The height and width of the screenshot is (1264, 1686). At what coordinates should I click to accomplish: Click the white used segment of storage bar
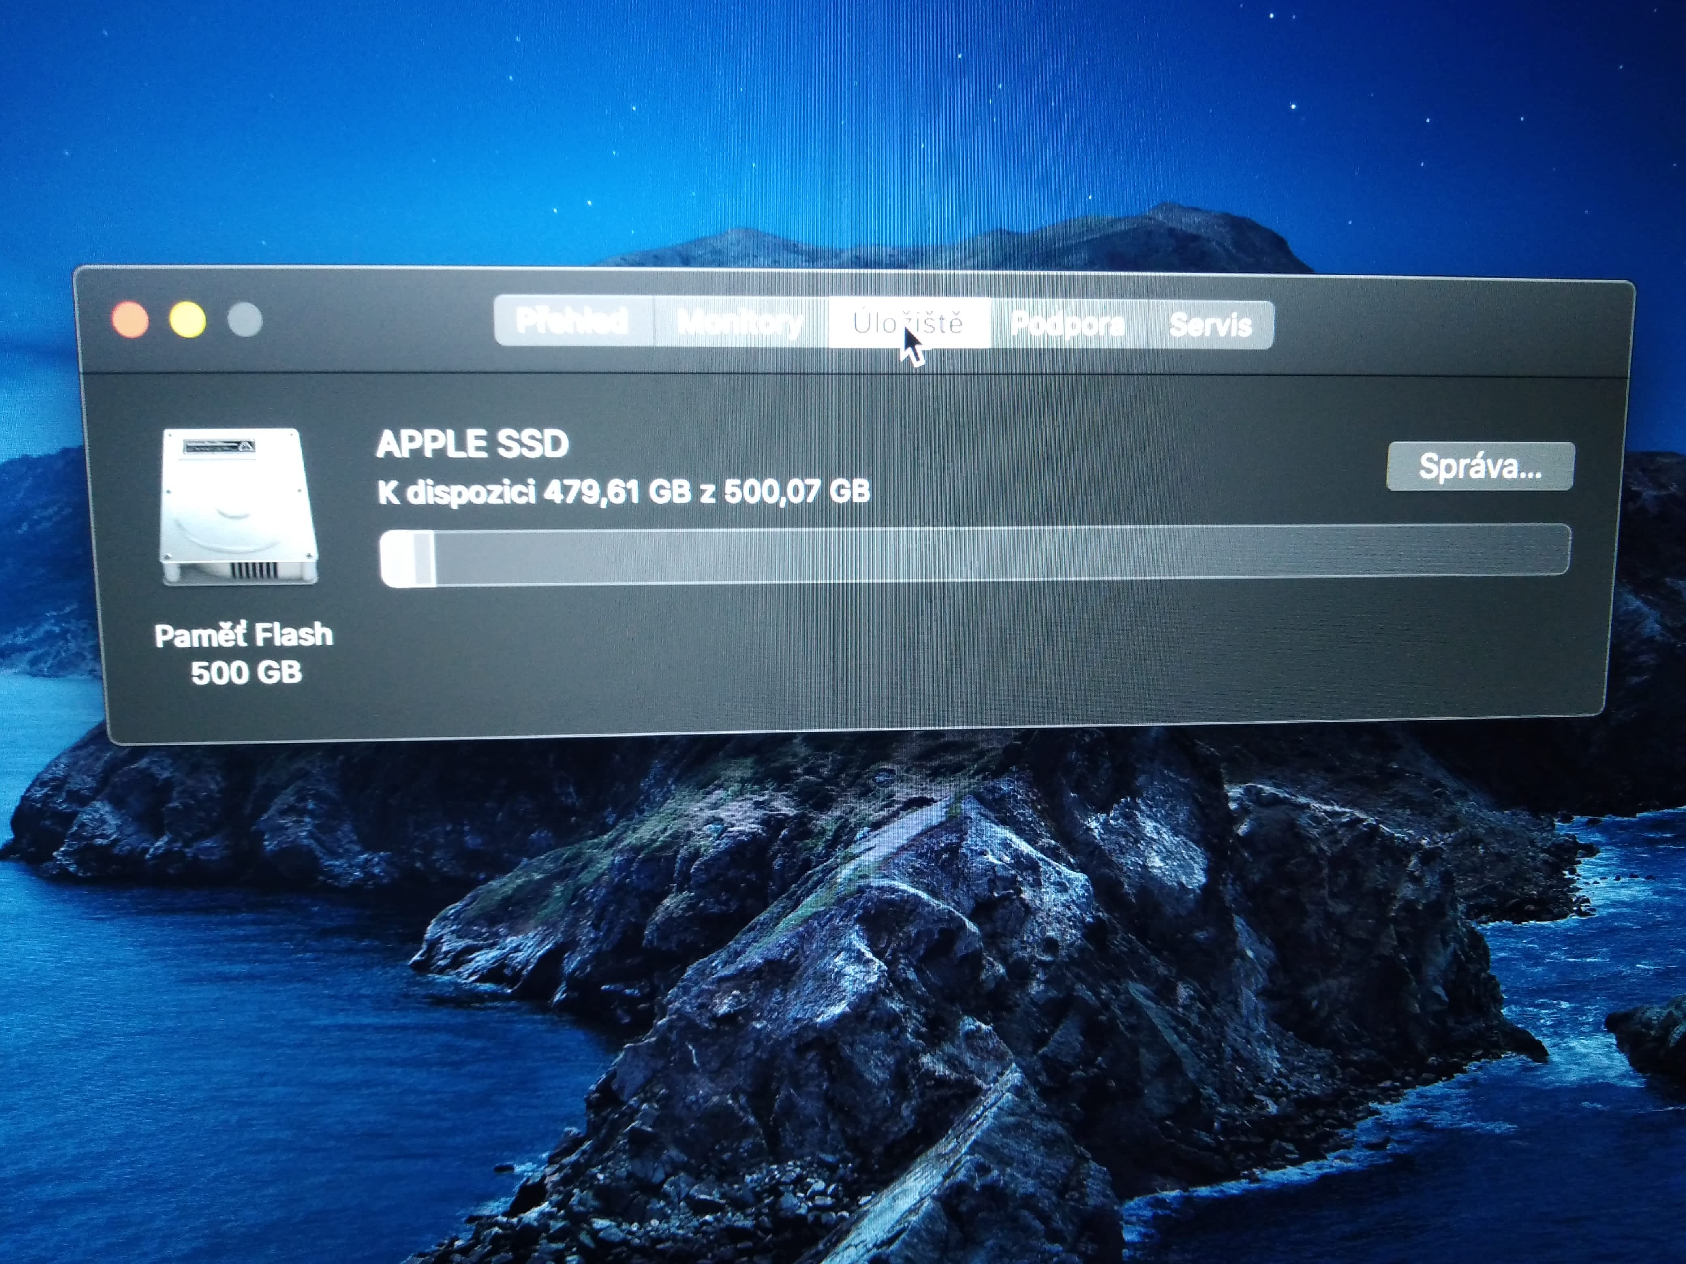(x=396, y=559)
